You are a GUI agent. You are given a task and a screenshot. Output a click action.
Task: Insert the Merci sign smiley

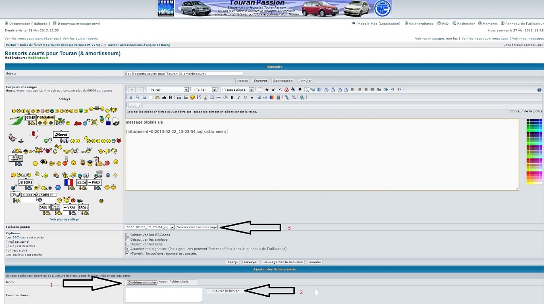(x=61, y=135)
